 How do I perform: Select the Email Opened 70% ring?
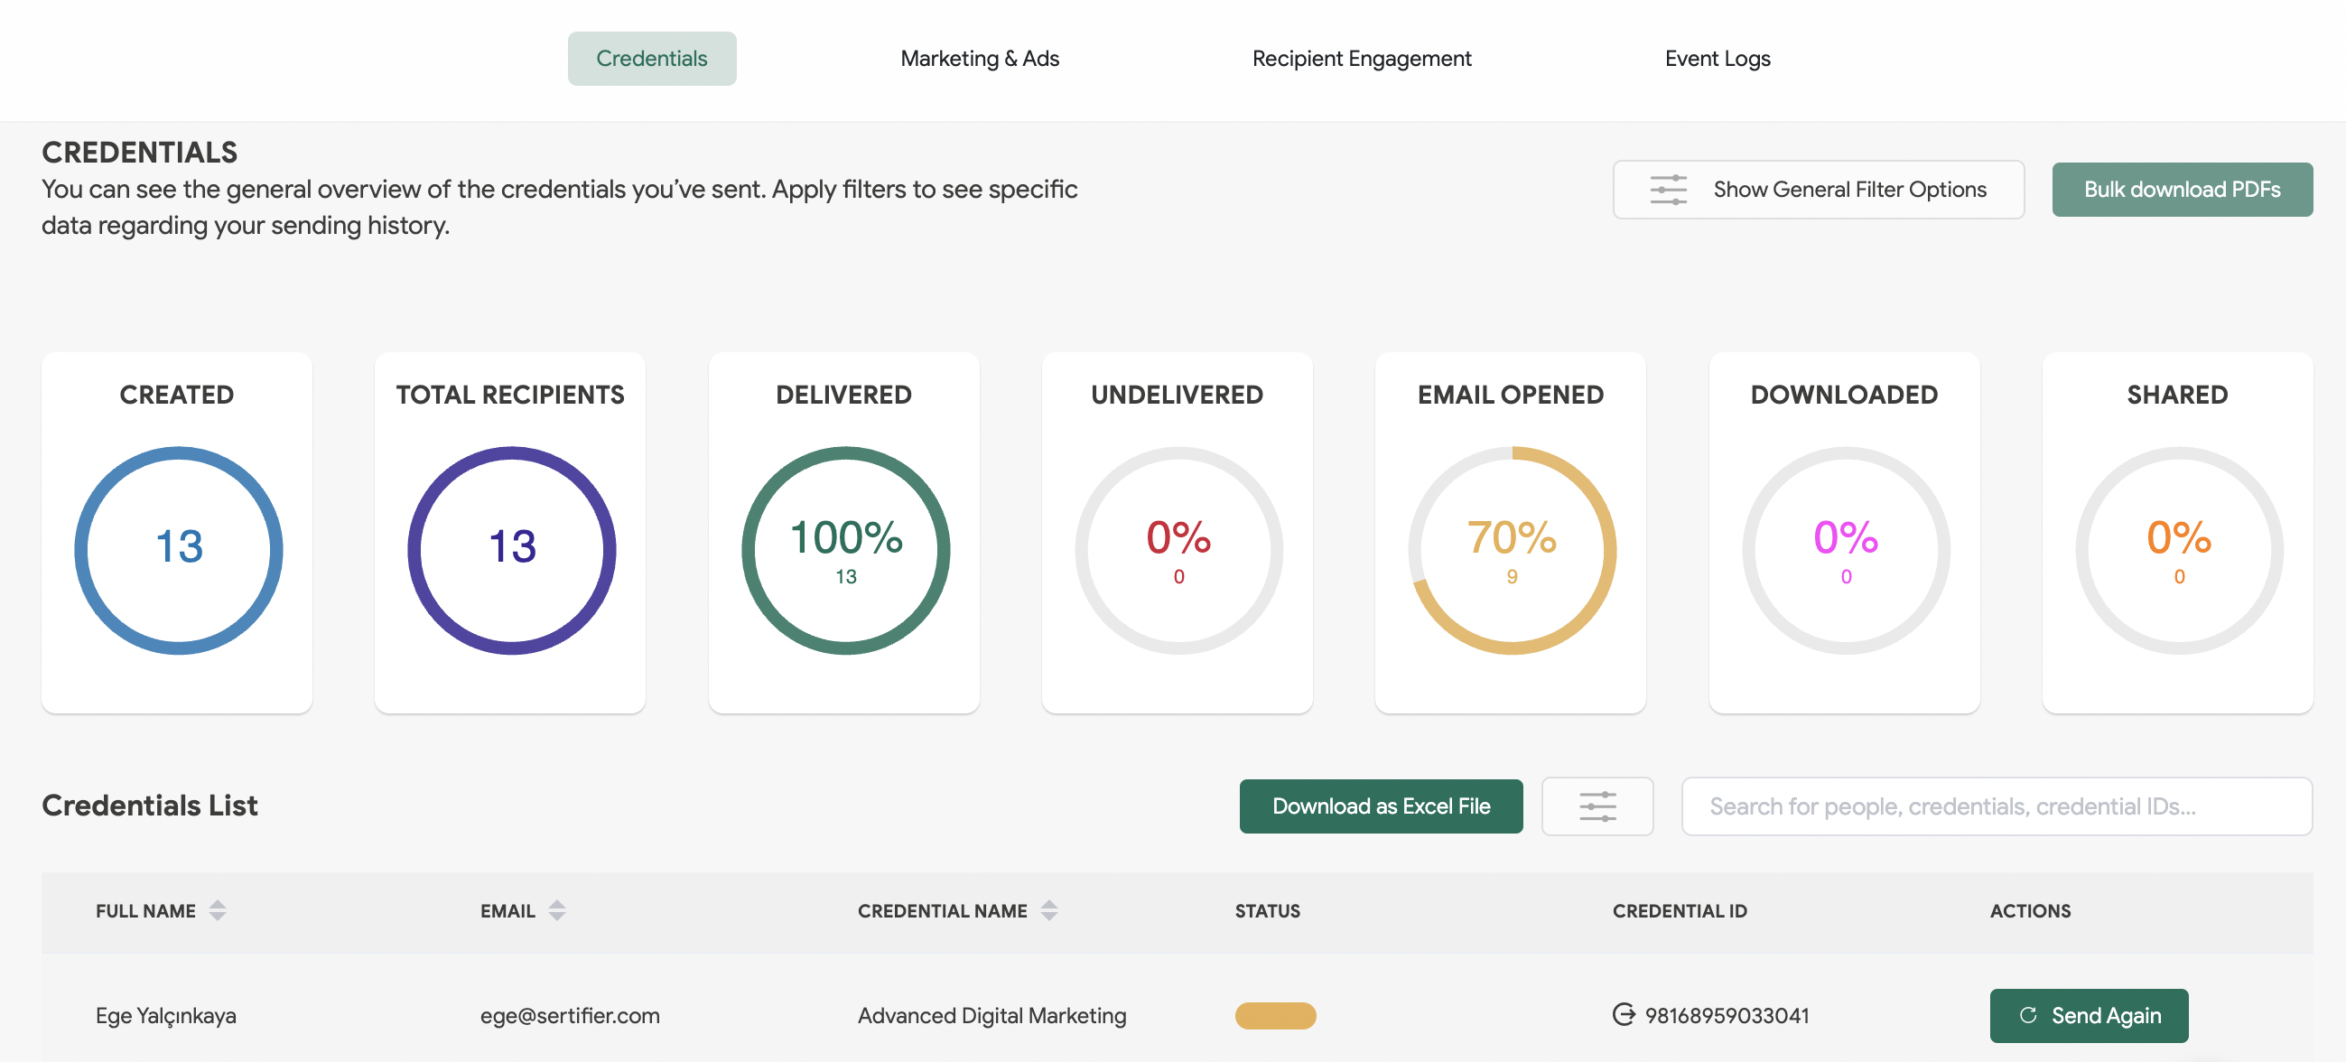1512,549
